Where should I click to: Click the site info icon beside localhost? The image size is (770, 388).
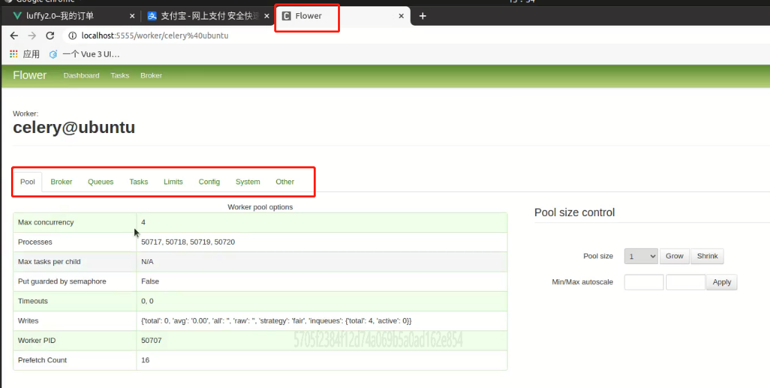72,35
